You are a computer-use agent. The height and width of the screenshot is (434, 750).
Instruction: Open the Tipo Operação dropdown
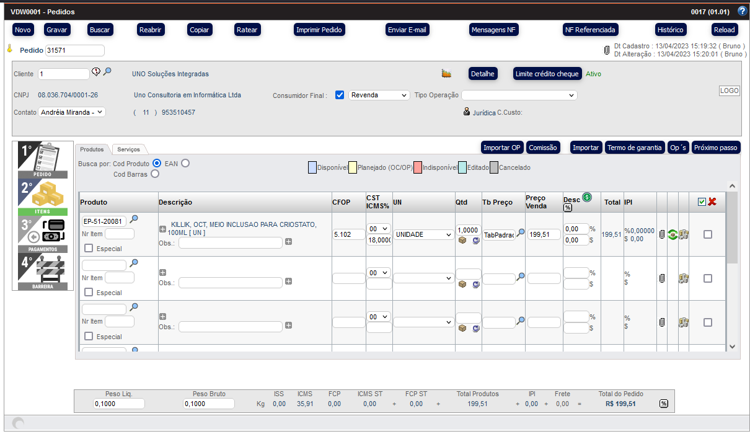pos(519,95)
